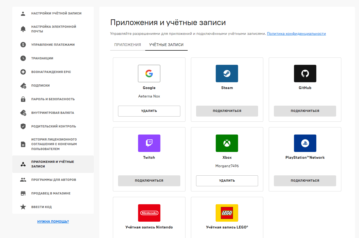Click the Aeterna Nox account name
The width and height of the screenshot is (359, 238).
click(149, 96)
